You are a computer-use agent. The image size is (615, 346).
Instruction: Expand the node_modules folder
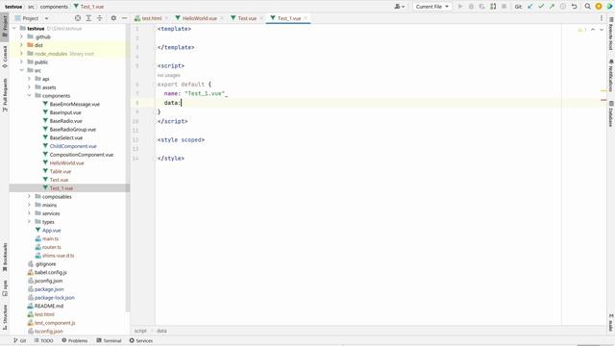coord(21,54)
